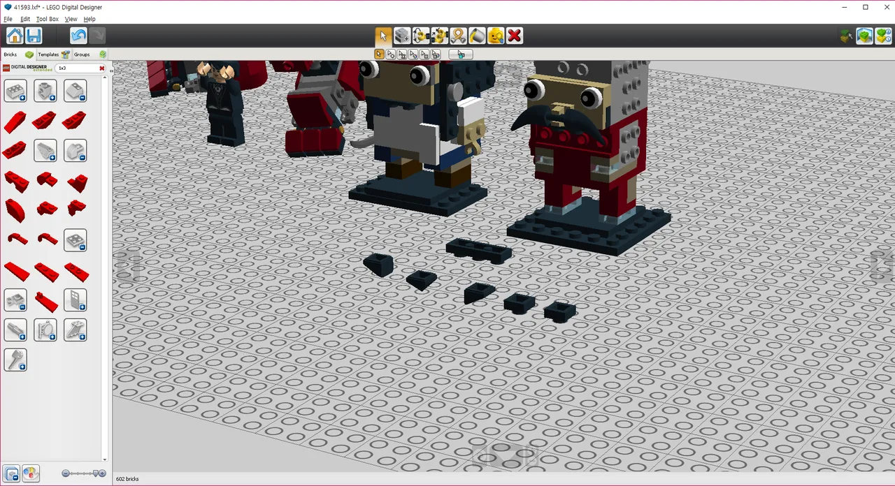The image size is (895, 486).
Task: Select the Hinge tool
Action: (420, 36)
